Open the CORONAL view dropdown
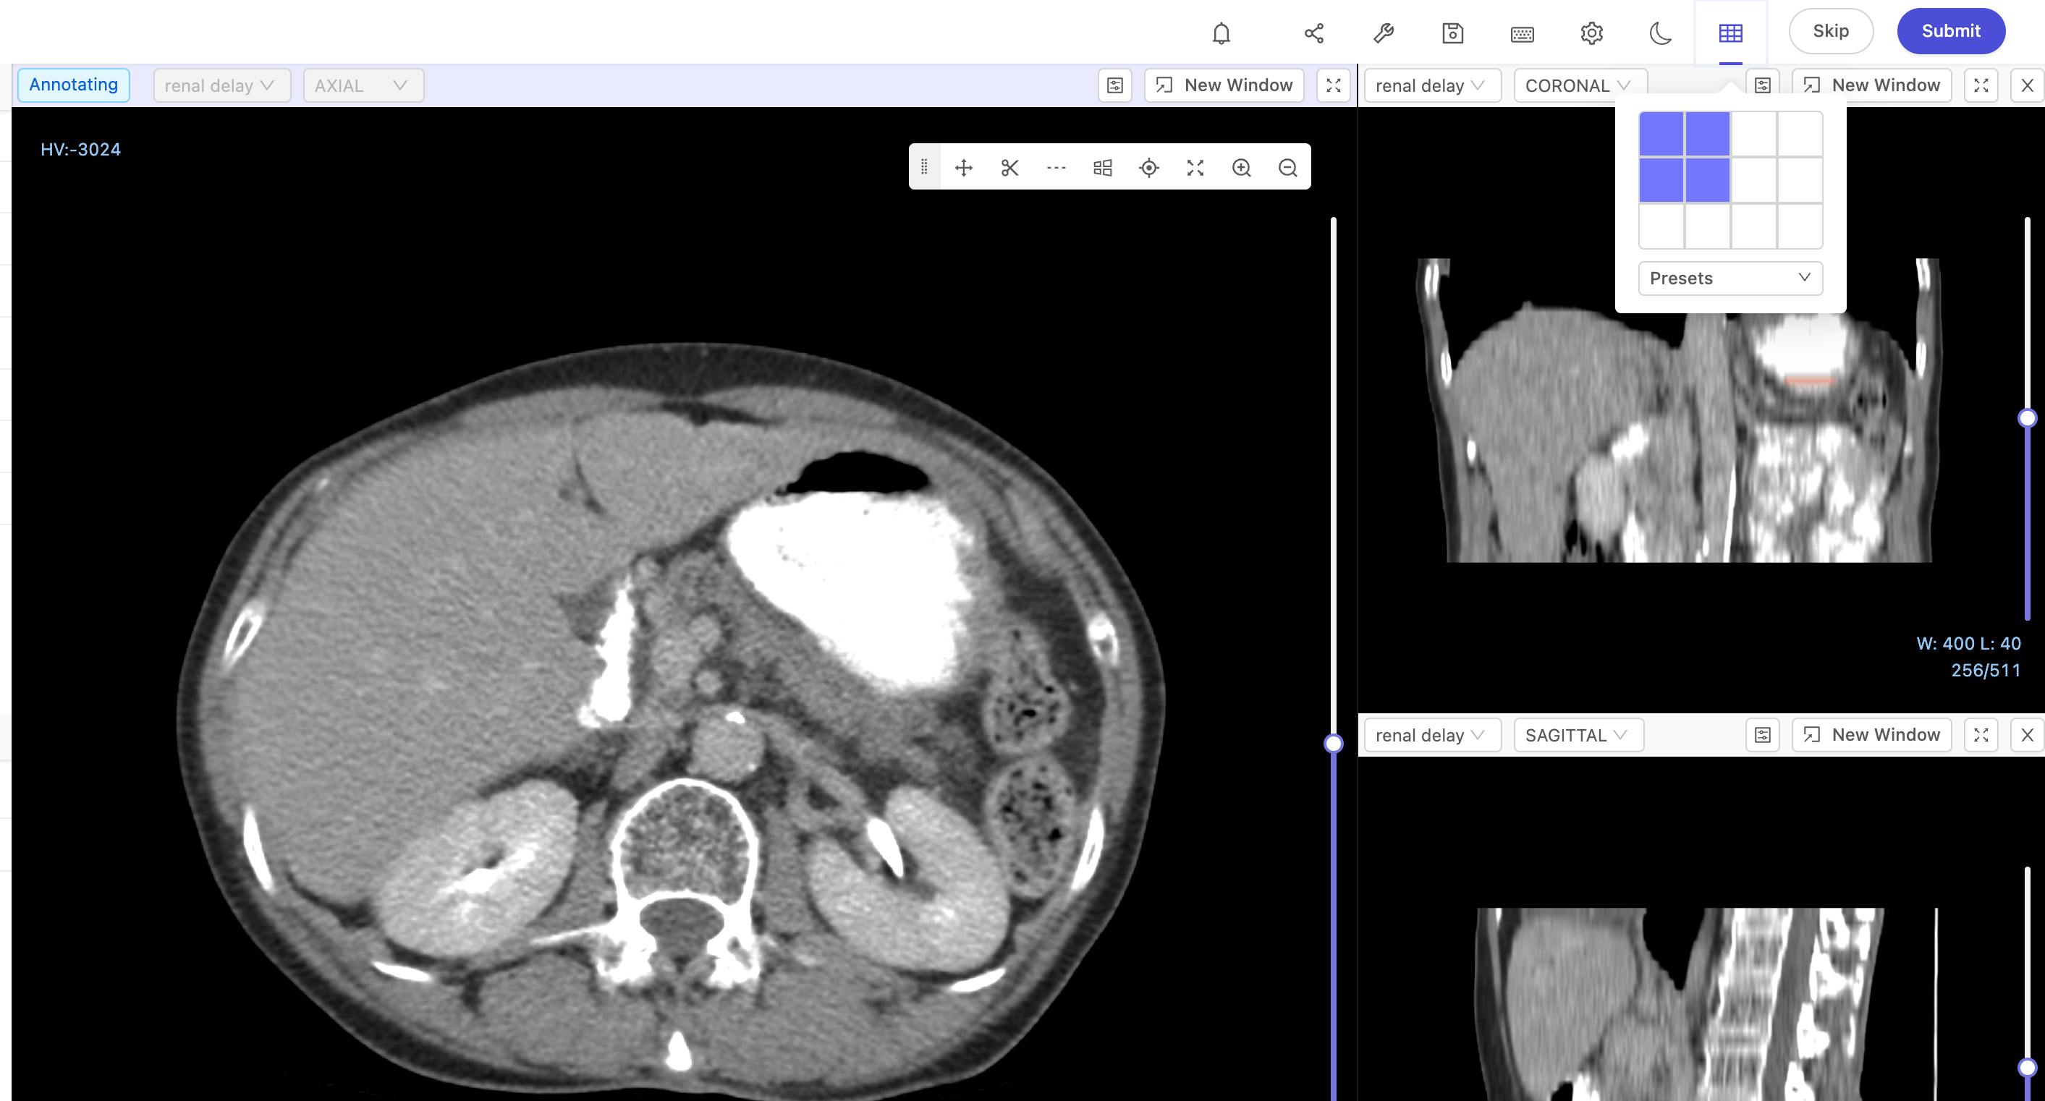Image resolution: width=2045 pixels, height=1101 pixels. [1578, 85]
